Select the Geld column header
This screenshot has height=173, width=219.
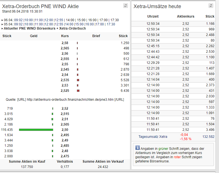coord(34,36)
